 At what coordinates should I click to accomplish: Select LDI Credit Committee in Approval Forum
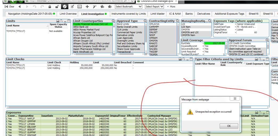point(240,43)
